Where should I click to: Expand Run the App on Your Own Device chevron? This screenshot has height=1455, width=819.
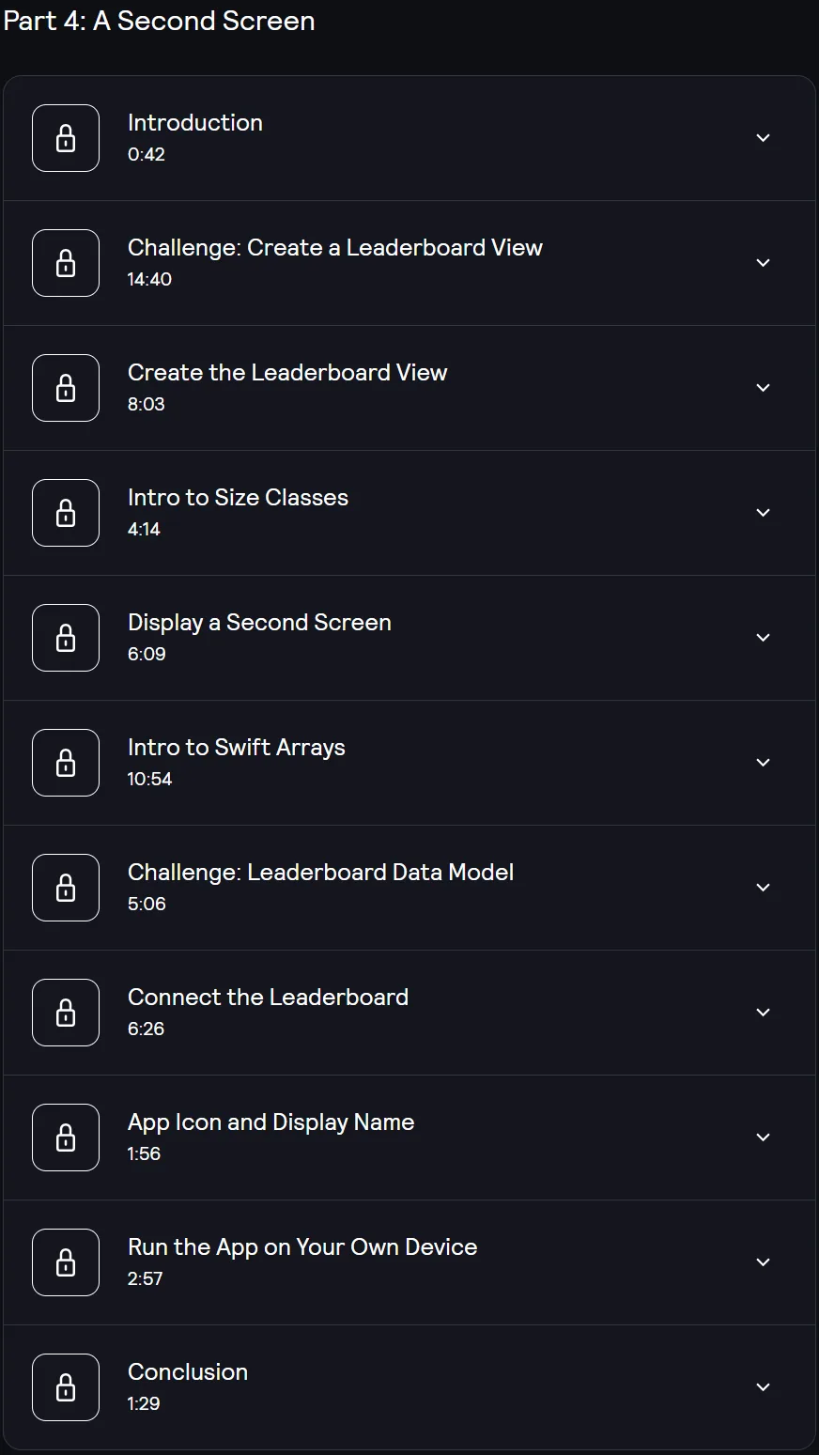tap(764, 1262)
